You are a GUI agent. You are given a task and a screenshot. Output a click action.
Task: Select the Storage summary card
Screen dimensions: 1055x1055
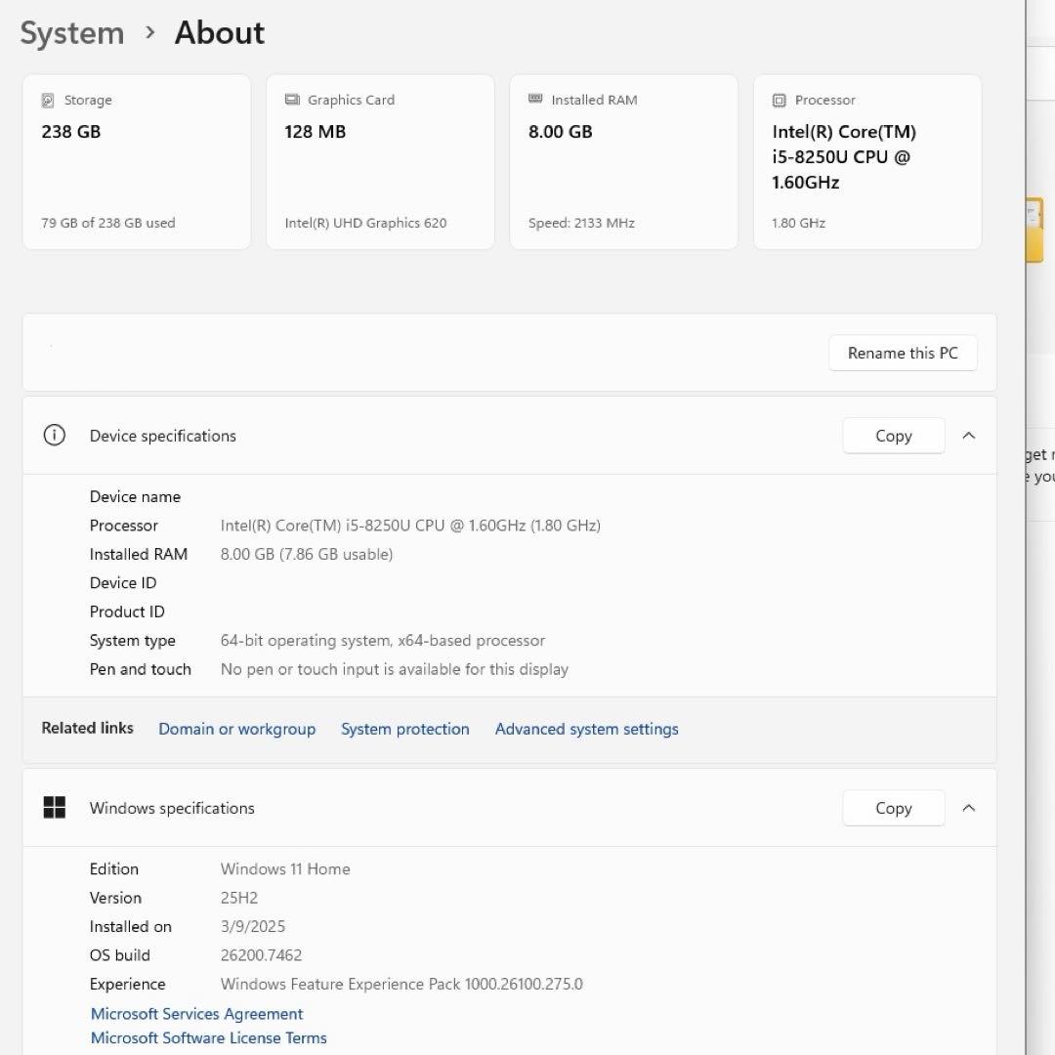tap(136, 161)
